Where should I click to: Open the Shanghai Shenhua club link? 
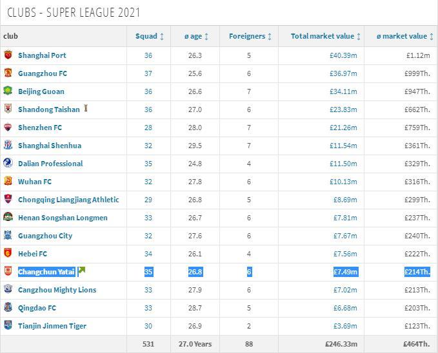[x=50, y=146]
